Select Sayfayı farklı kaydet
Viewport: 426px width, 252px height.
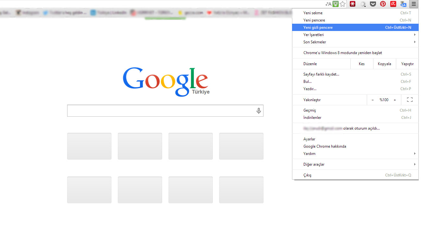[x=355, y=74]
